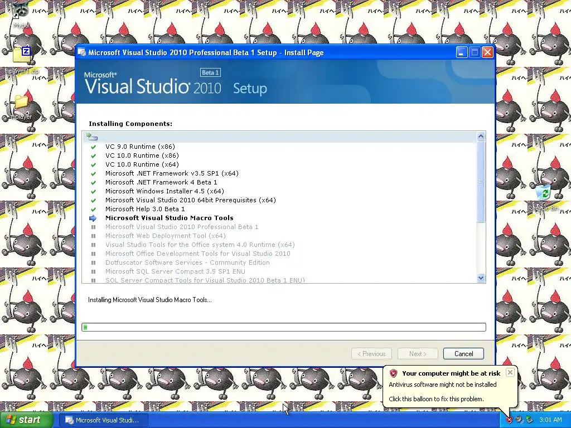Click the pause icon beside Office Development Tools

click(x=93, y=254)
